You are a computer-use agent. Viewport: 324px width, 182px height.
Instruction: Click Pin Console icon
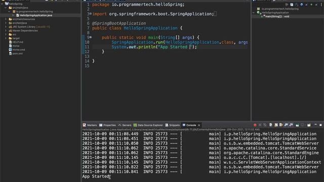[x=297, y=125]
